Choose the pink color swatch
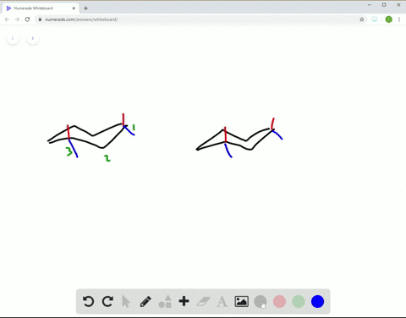406x318 pixels. click(279, 301)
